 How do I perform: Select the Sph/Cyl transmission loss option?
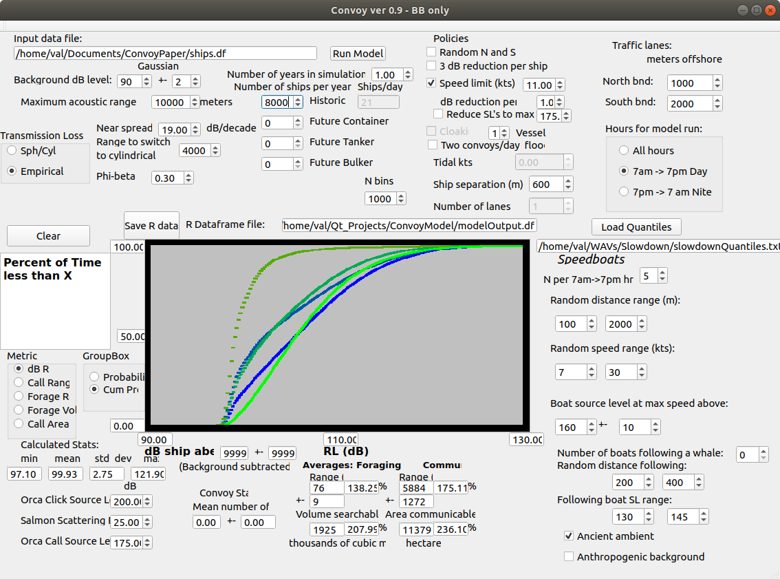(12, 151)
